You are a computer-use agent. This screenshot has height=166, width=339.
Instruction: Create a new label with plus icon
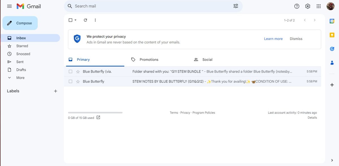tap(56, 91)
